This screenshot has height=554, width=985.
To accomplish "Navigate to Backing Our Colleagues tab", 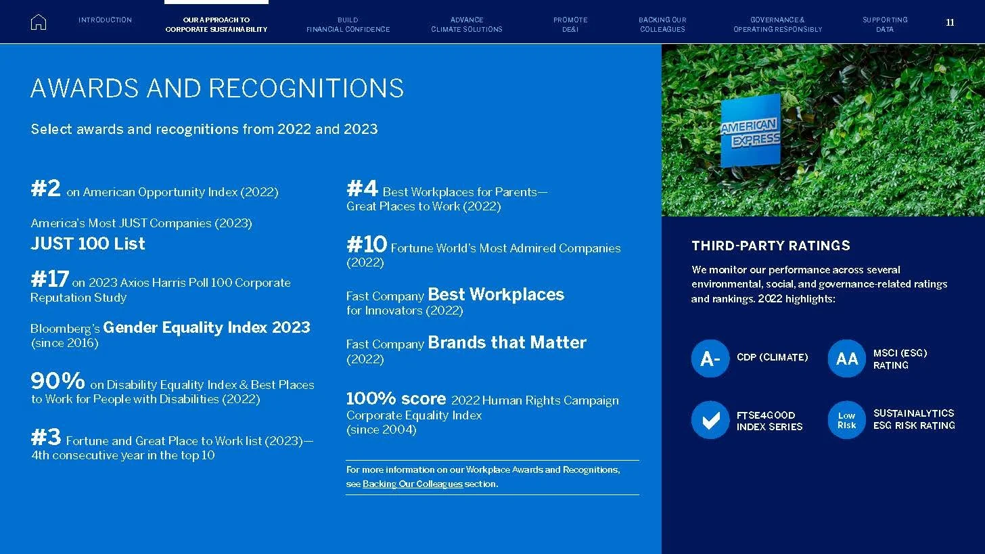I will 662,25.
